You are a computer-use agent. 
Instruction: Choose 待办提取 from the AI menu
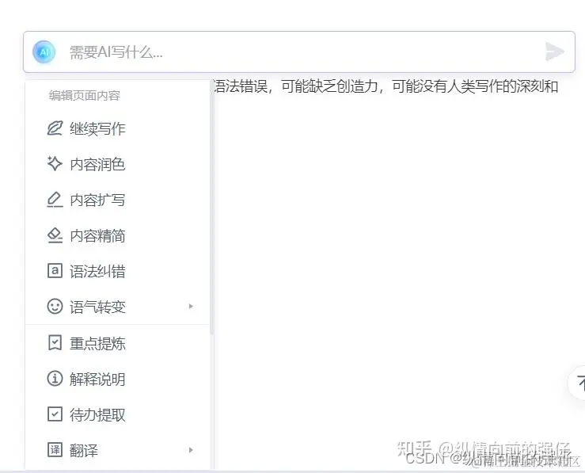coord(117,414)
